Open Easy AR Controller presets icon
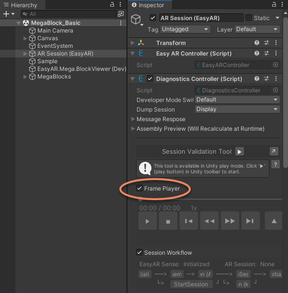The height and width of the screenshot is (293, 288). pos(266,53)
